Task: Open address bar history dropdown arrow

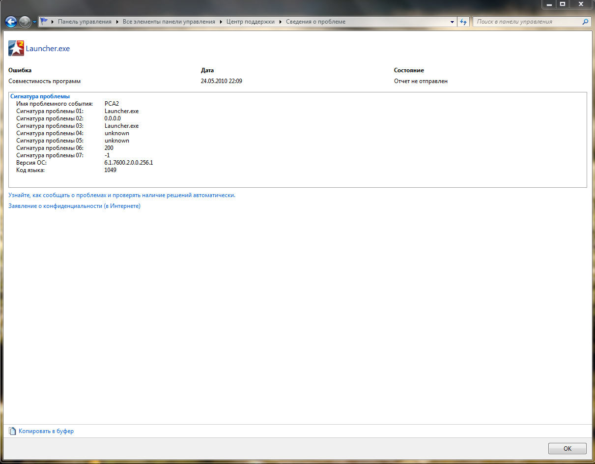Action: (453, 22)
